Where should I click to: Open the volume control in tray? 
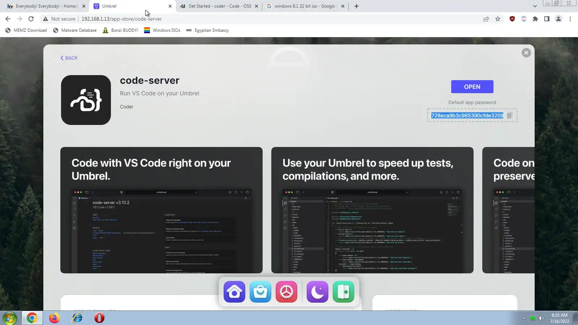(541, 318)
